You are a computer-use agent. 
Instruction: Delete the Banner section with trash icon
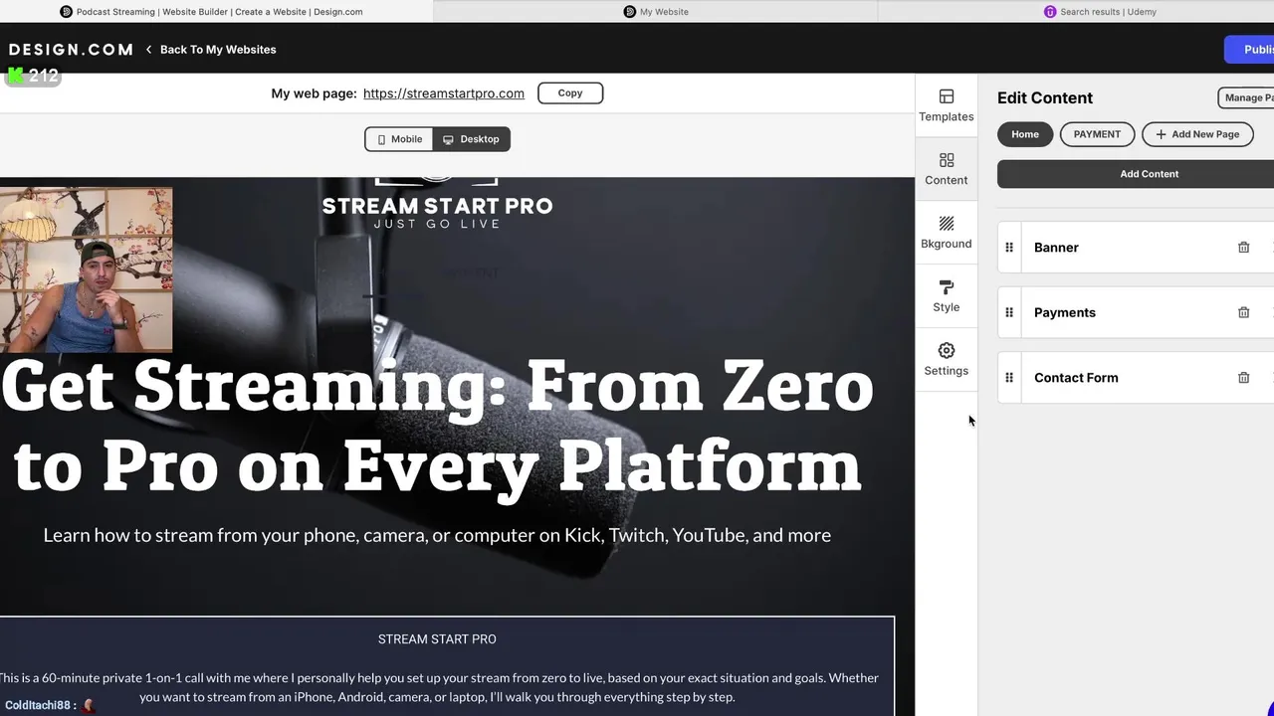[x=1243, y=248]
